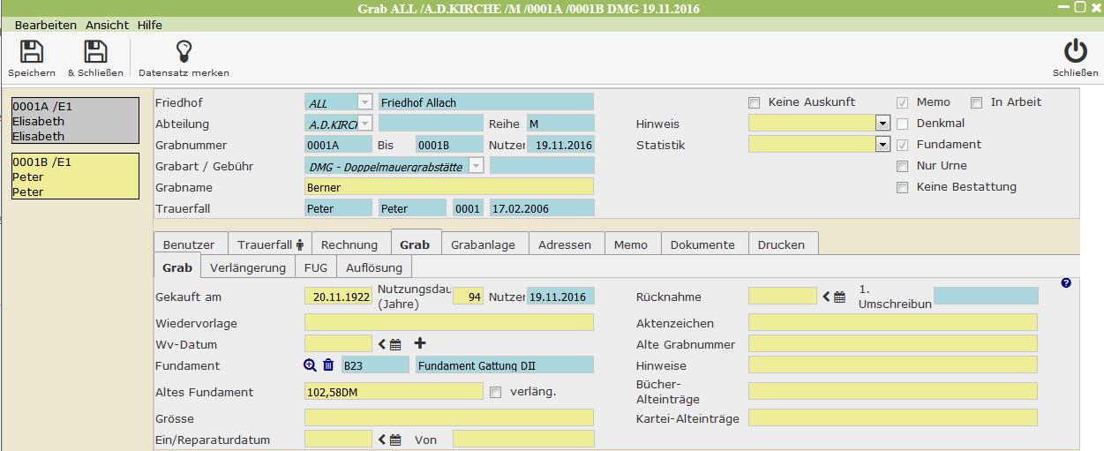Switch to the Rechnung tab
Viewport: 1104px width, 451px height.
click(349, 244)
